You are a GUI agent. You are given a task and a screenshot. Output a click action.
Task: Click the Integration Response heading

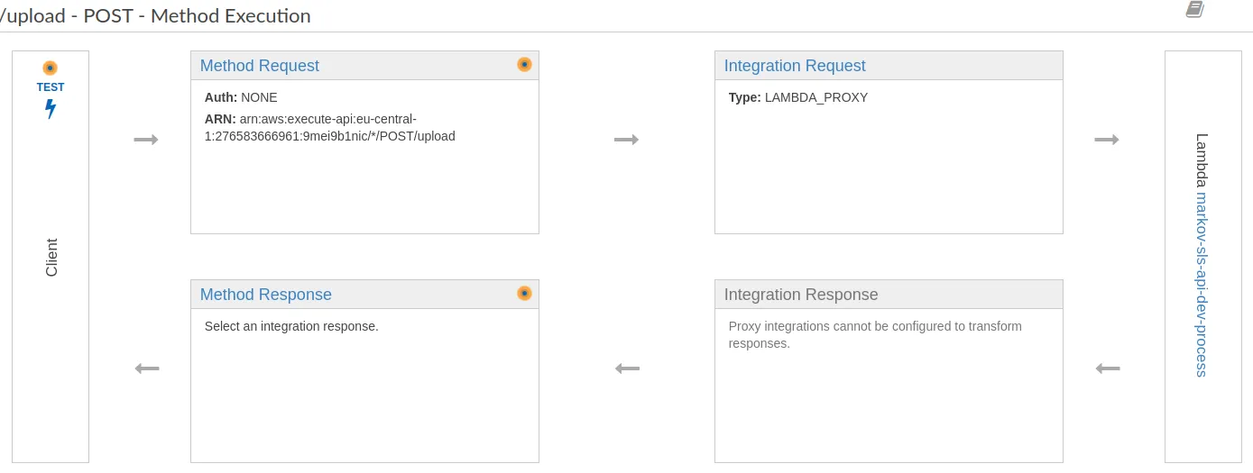coord(801,295)
